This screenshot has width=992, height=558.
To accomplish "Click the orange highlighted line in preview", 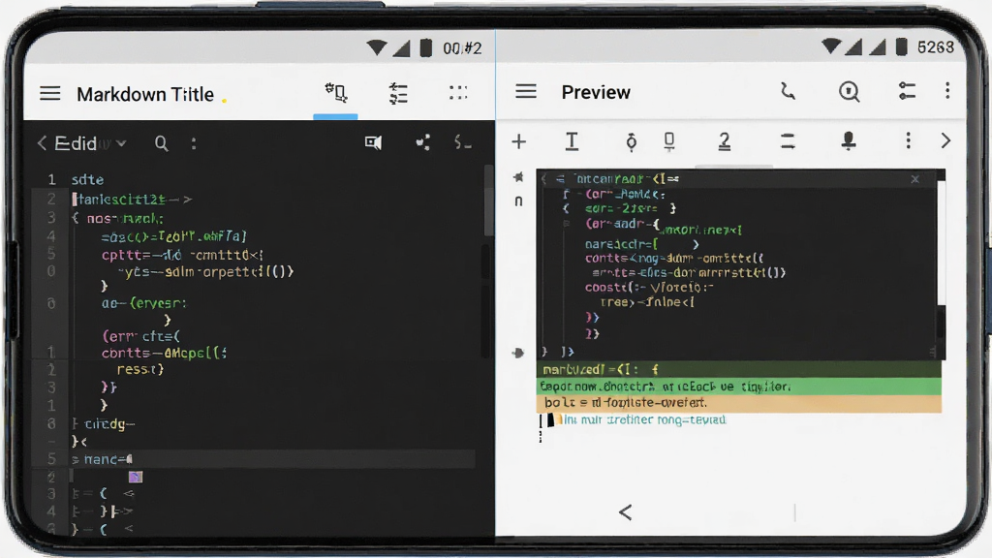I will pyautogui.click(x=739, y=402).
